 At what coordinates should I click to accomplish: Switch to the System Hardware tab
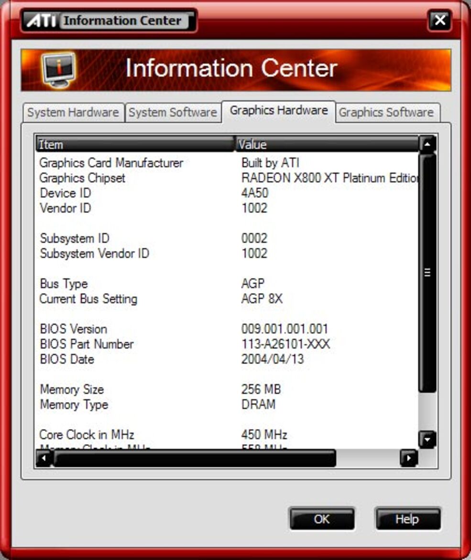73,112
